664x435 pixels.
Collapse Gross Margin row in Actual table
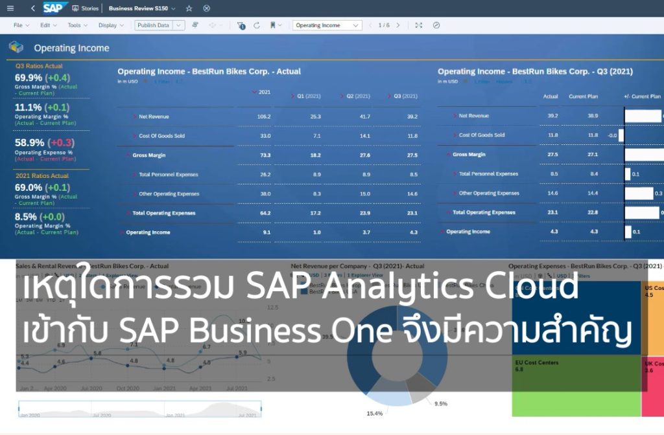point(128,155)
